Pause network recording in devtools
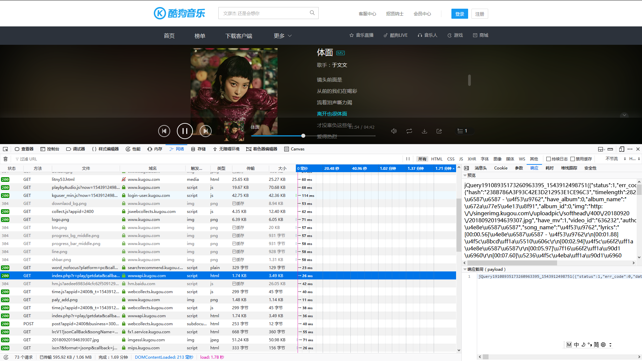 click(x=408, y=159)
